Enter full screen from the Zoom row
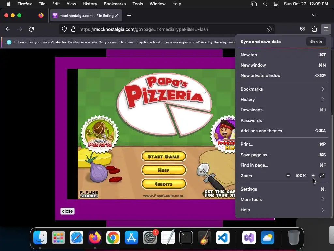The image size is (334, 251). click(x=322, y=176)
